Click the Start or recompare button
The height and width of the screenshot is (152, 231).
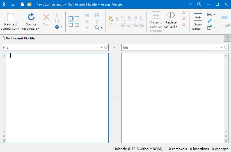(31, 21)
